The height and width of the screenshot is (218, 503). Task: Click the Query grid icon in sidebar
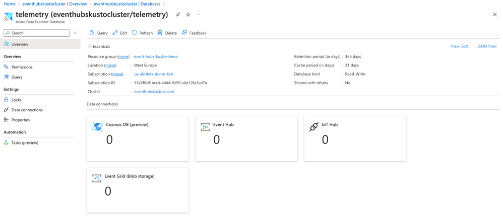click(x=6, y=77)
